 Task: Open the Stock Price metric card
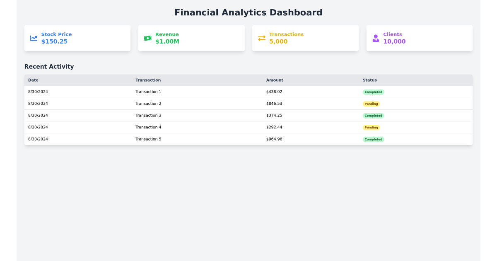pos(77,38)
